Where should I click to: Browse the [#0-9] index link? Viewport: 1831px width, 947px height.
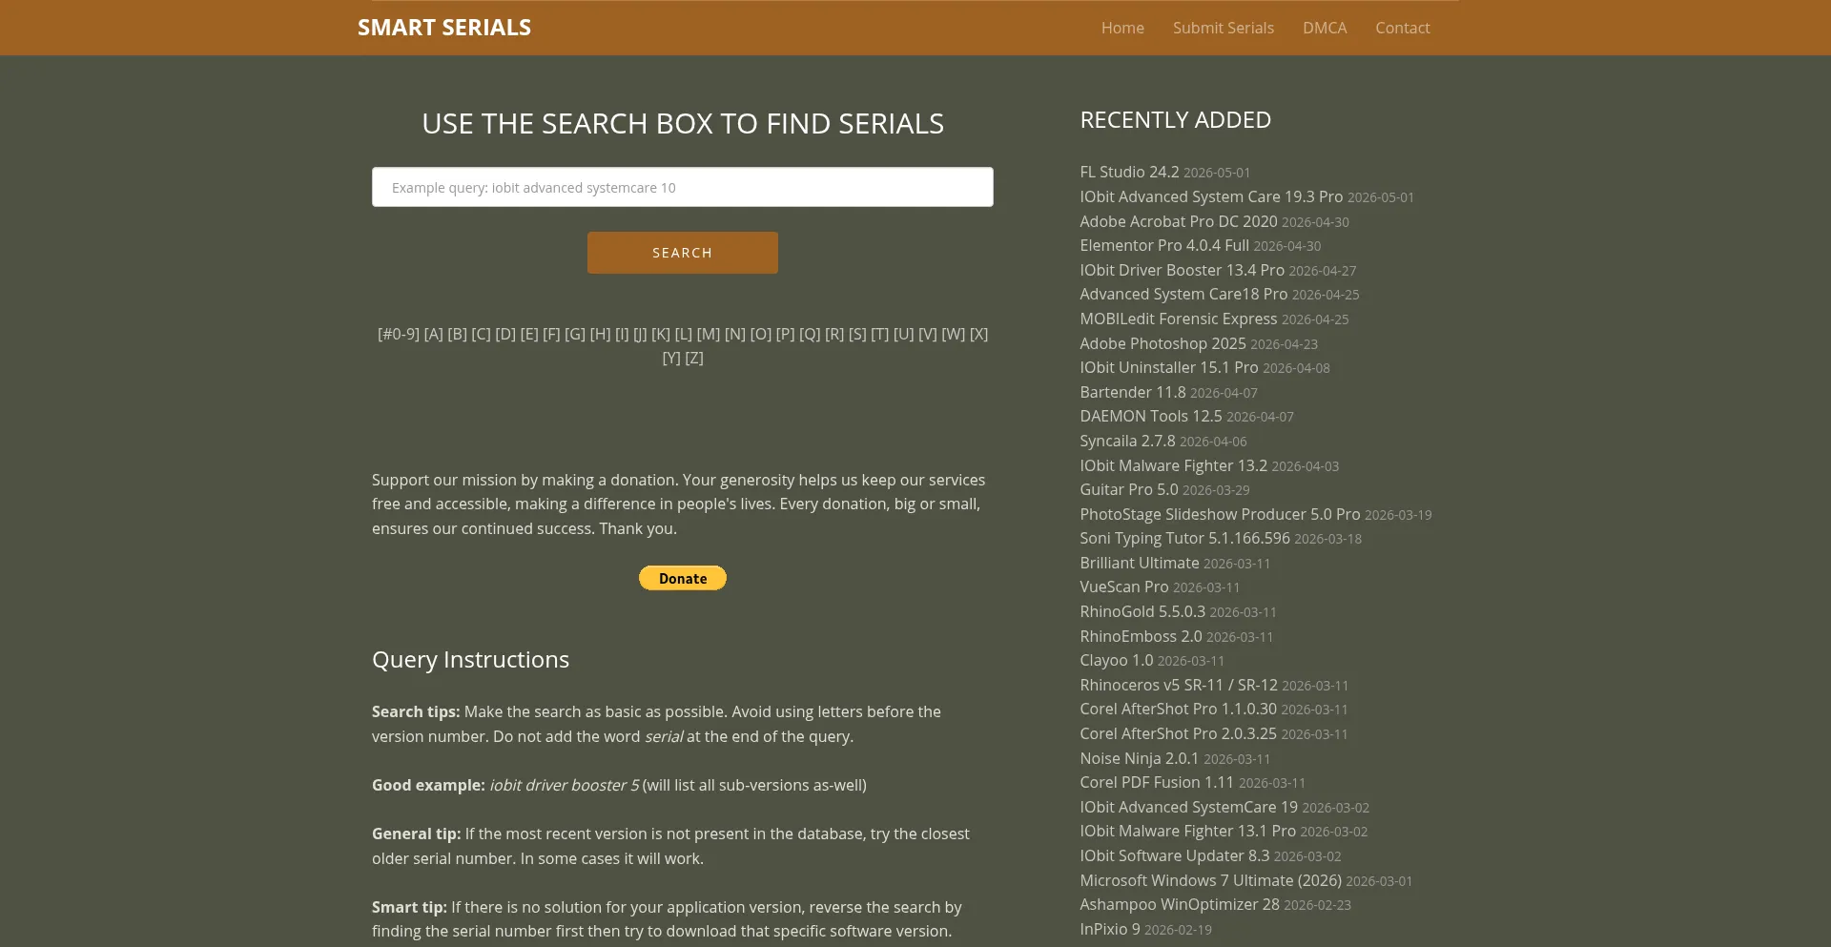point(399,334)
